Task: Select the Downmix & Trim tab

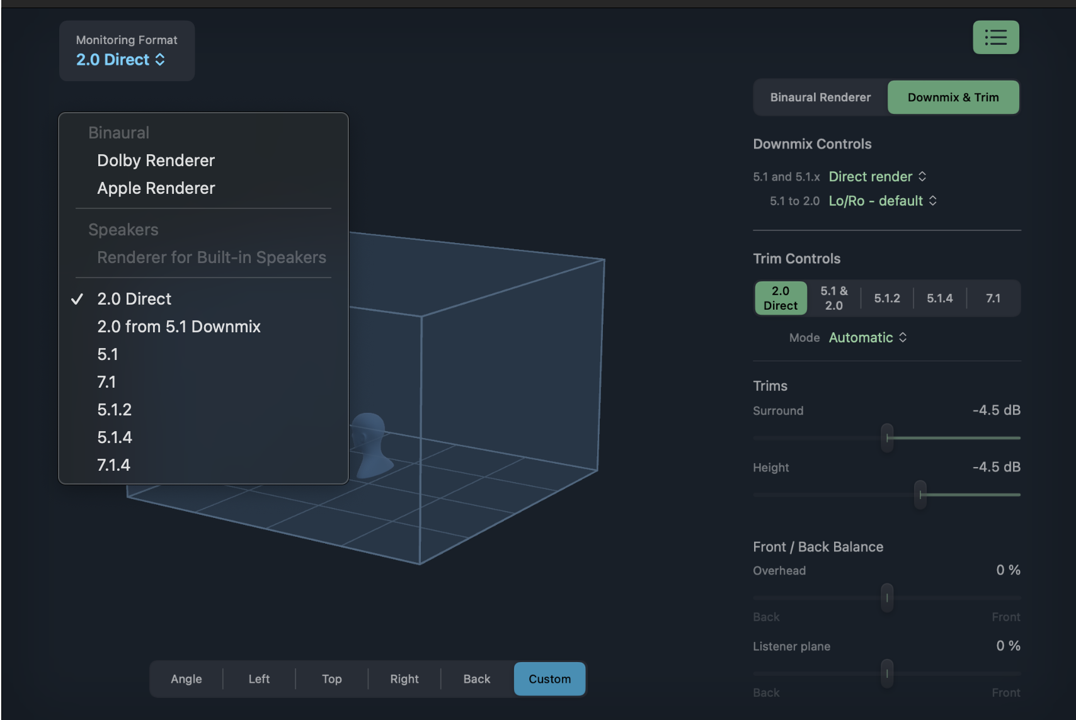Action: pos(953,98)
